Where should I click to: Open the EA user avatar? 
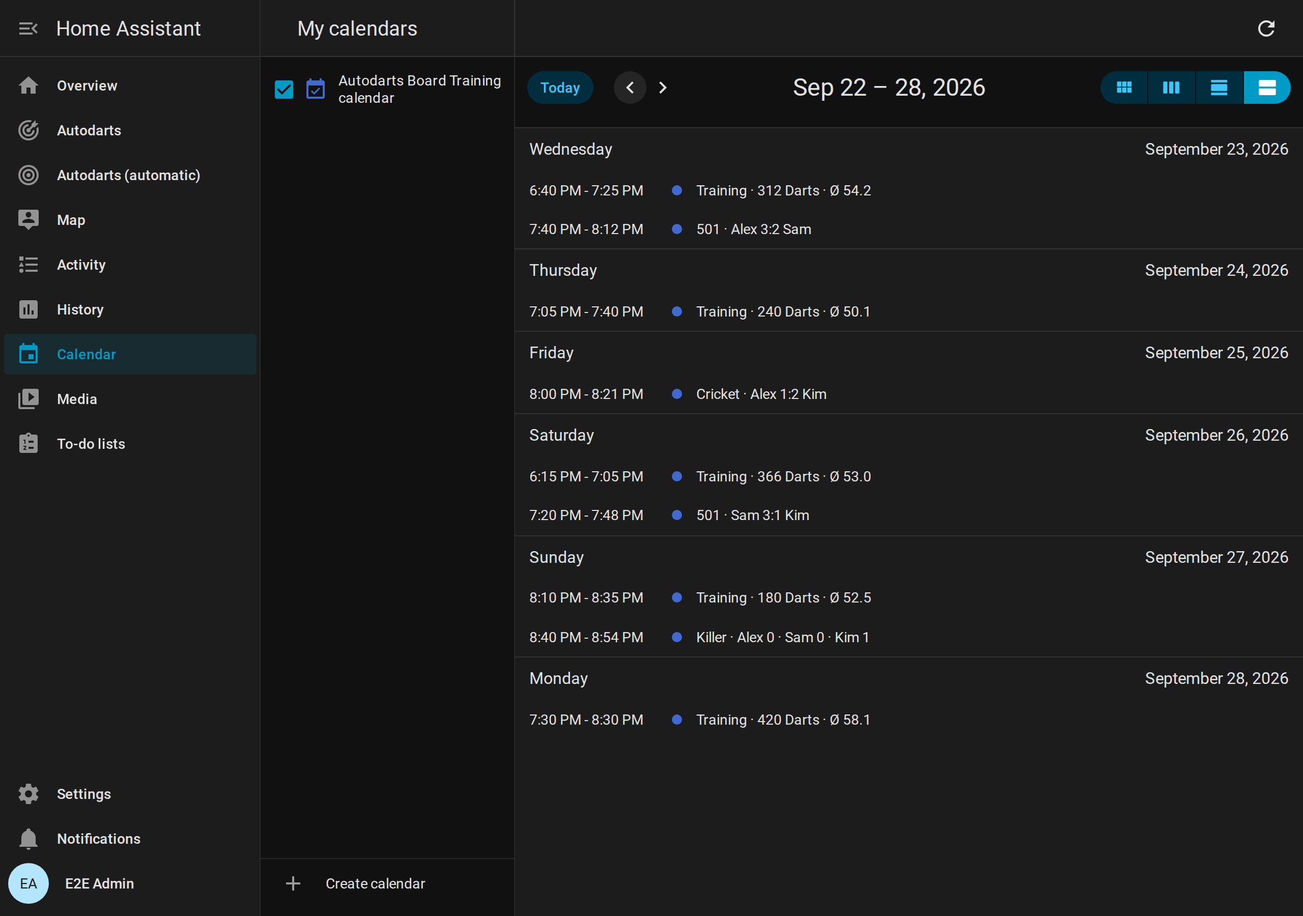(x=29, y=883)
